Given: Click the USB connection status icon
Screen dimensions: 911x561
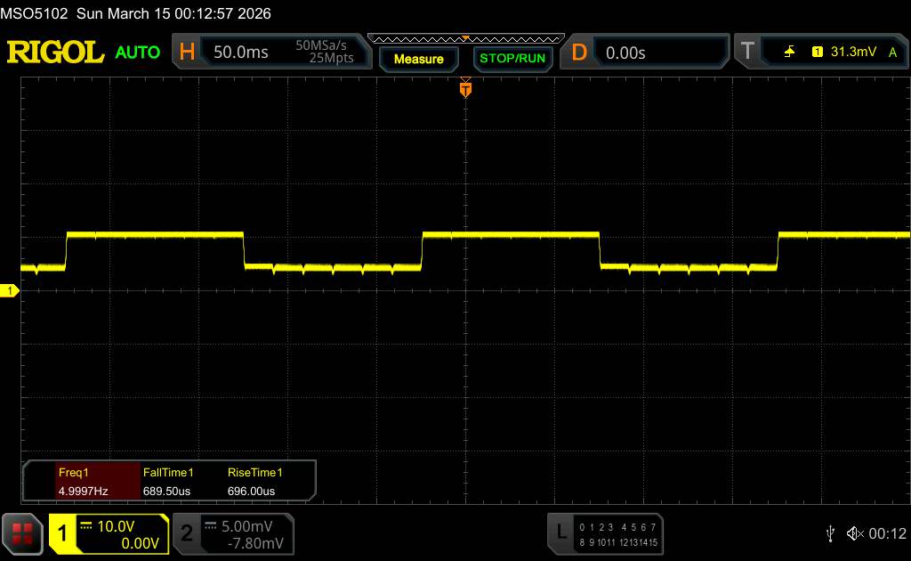Looking at the screenshot, I should coord(830,533).
